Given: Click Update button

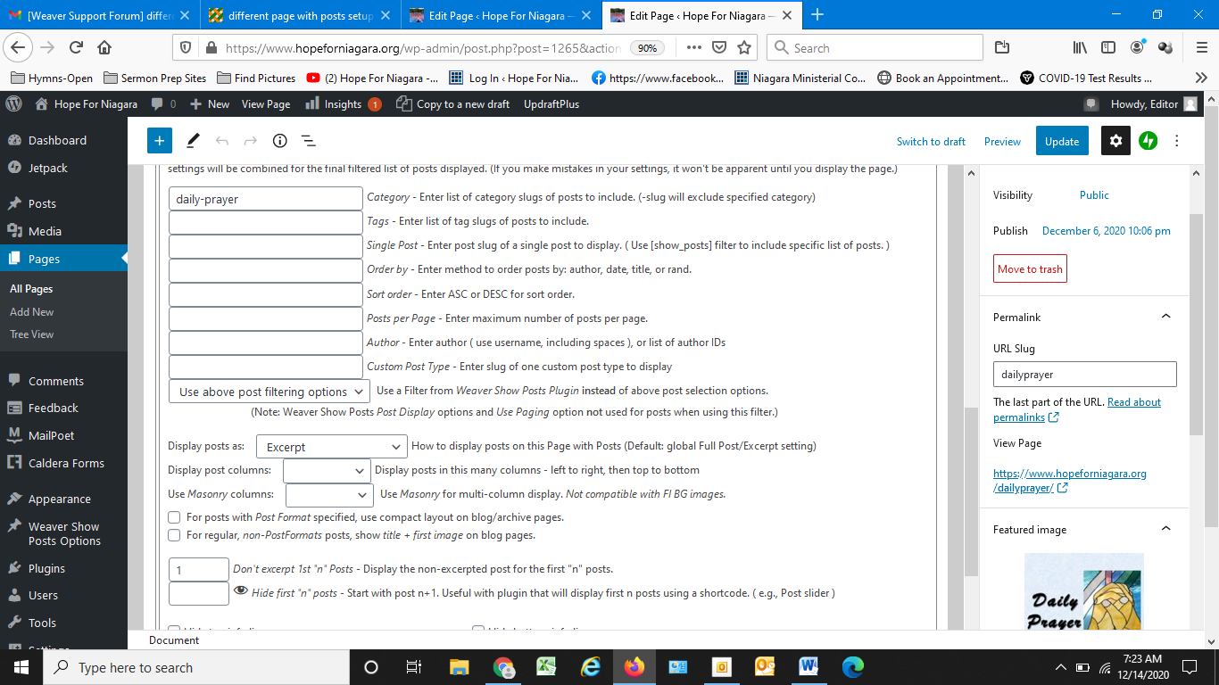Looking at the screenshot, I should 1062,141.
